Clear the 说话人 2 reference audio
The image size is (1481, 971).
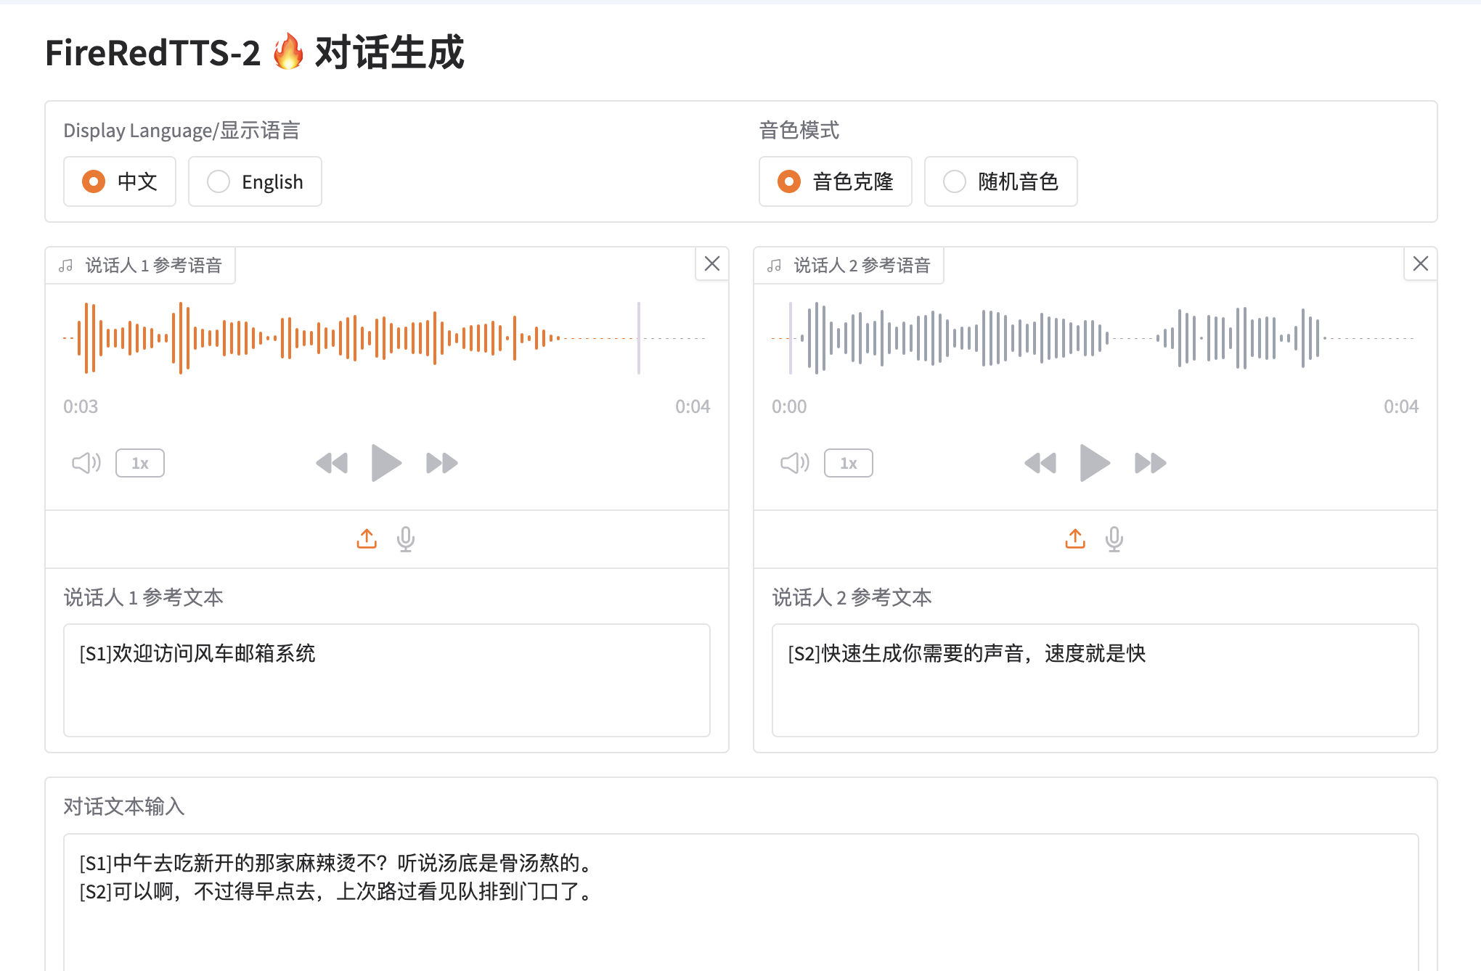coord(1421,263)
